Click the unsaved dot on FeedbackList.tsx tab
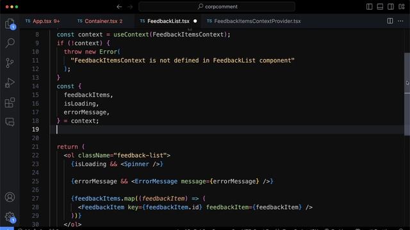The height and width of the screenshot is (230, 410). click(x=195, y=21)
